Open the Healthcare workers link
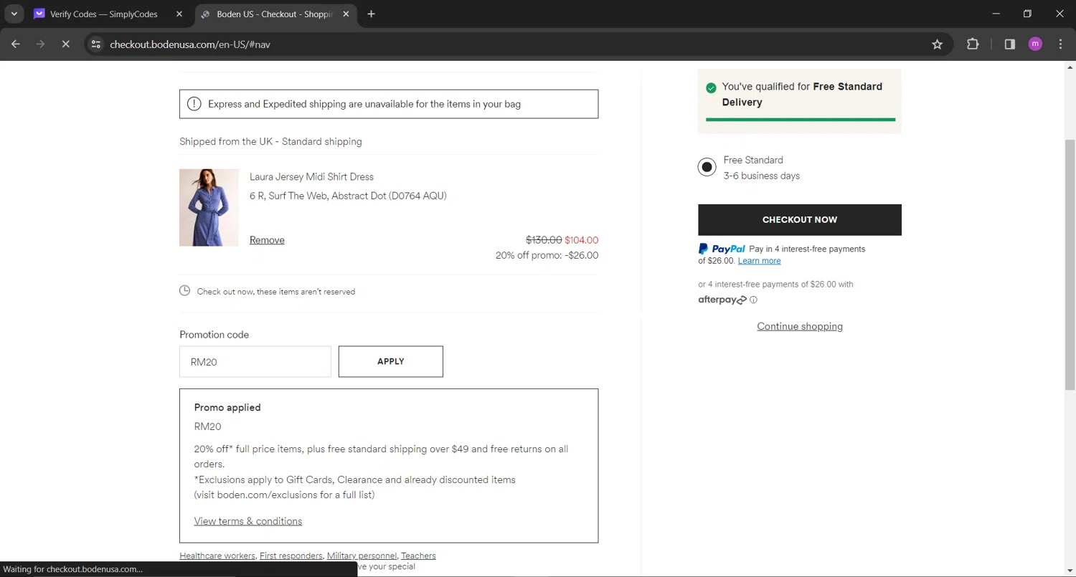The width and height of the screenshot is (1076, 577). [x=217, y=555]
